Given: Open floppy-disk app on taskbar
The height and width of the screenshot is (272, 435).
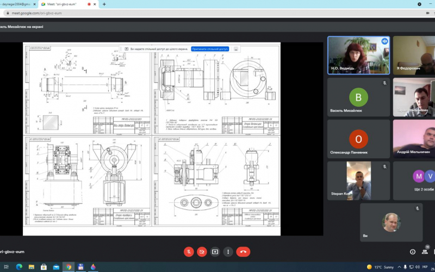Looking at the screenshot, I should point(80,267).
